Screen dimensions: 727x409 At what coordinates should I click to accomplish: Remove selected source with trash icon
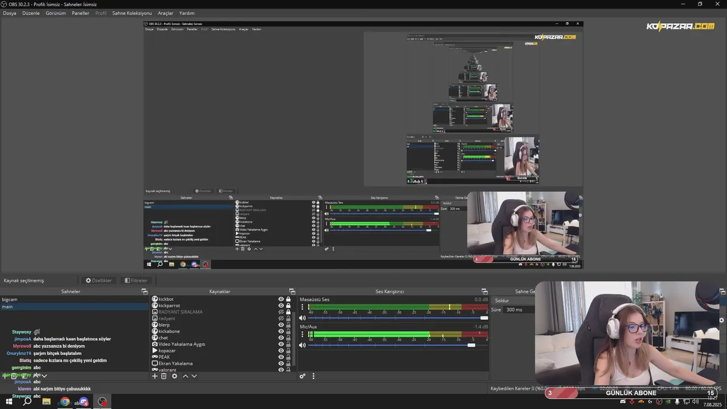click(x=164, y=376)
